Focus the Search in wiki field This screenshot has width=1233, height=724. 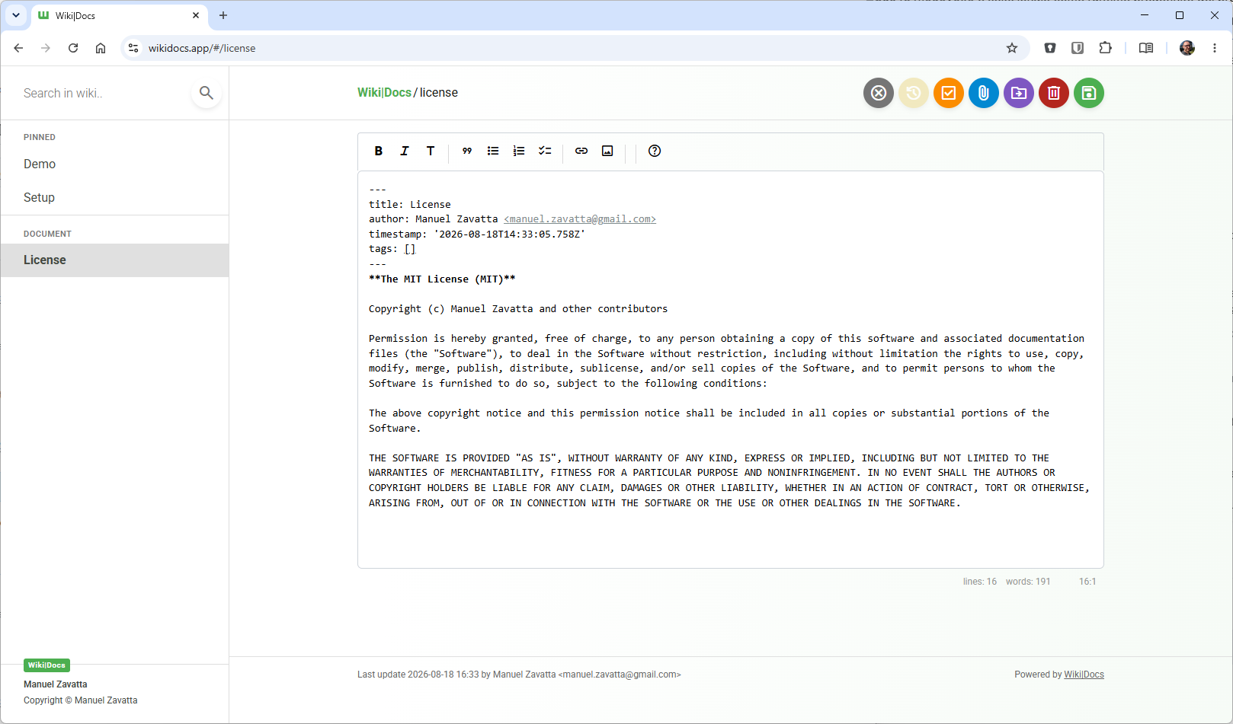click(103, 93)
